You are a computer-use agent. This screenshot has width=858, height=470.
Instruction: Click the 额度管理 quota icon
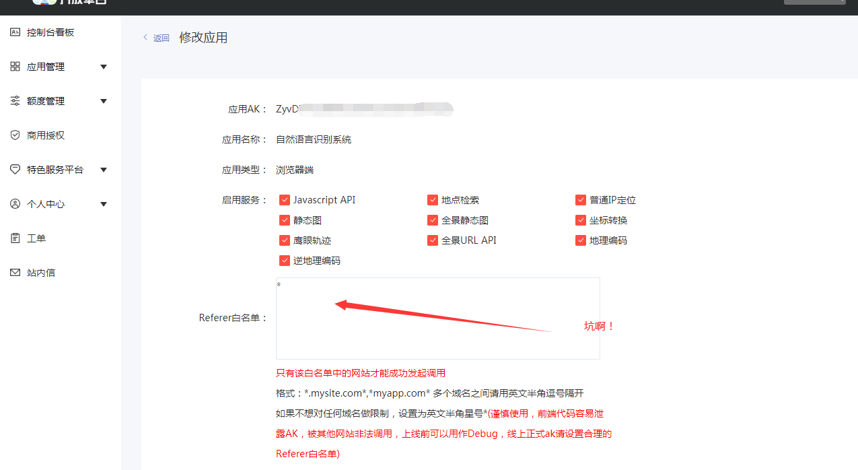(x=15, y=100)
